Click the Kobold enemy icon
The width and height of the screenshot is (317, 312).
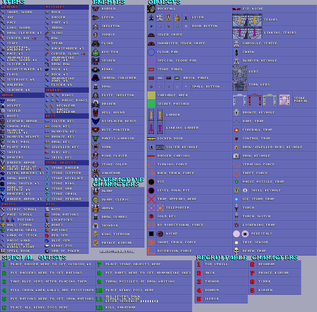(96, 9)
